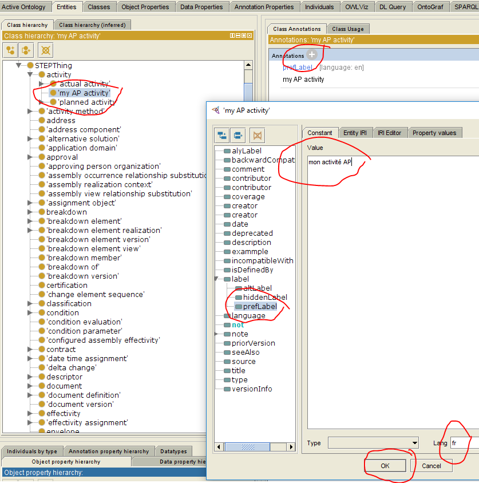Click the delete property icon in dialog
The height and width of the screenshot is (483, 479).
[x=257, y=136]
